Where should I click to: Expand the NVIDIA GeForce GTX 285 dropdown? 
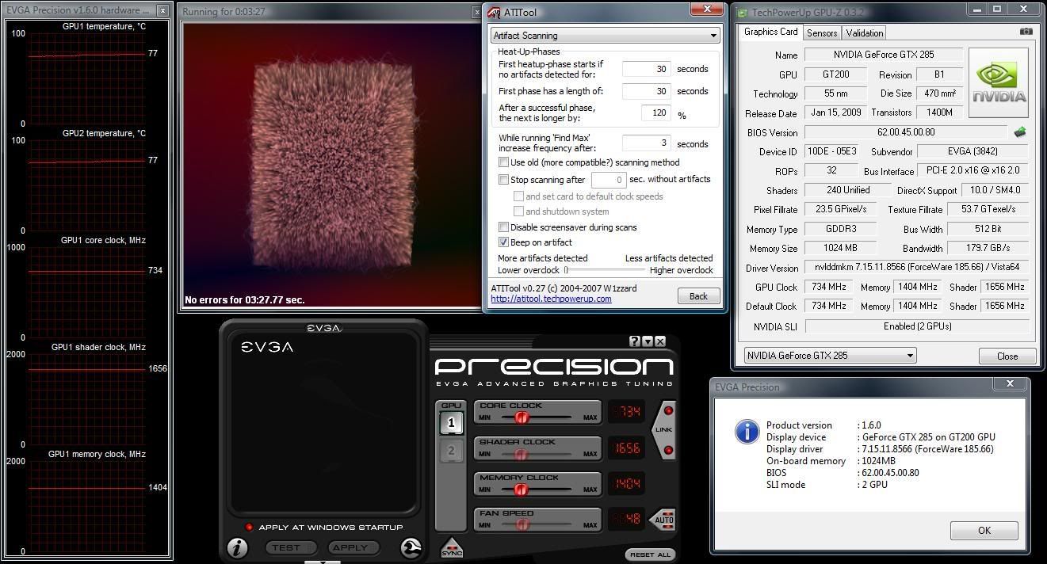pos(830,356)
